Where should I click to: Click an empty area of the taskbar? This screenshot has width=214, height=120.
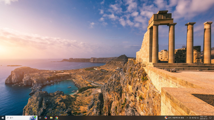tap(109, 118)
